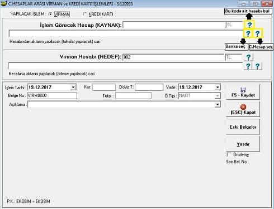
Task: Click the Belge No field VİRM0000
Action: pos(52,96)
